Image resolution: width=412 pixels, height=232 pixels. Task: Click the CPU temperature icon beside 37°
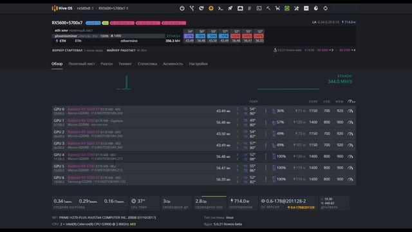[x=133, y=201]
